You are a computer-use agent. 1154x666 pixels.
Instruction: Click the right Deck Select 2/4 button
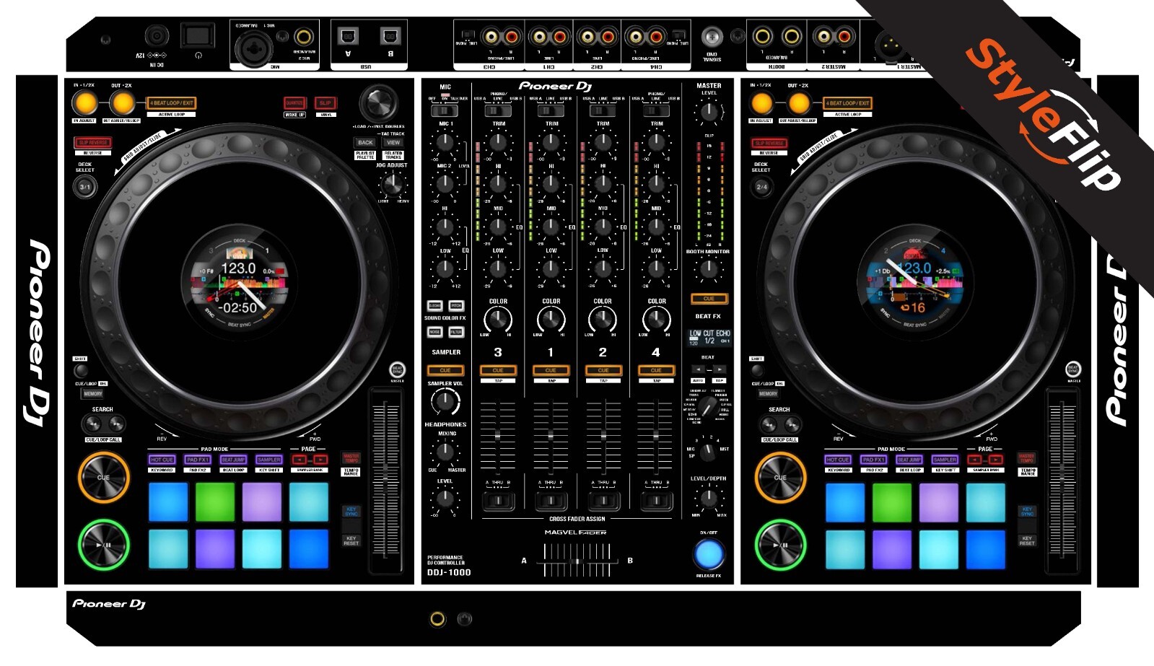(x=761, y=187)
